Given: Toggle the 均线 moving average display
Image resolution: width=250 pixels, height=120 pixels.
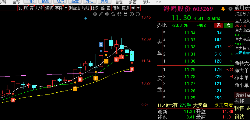Looking at the screenshot, I should [x=86, y=8].
